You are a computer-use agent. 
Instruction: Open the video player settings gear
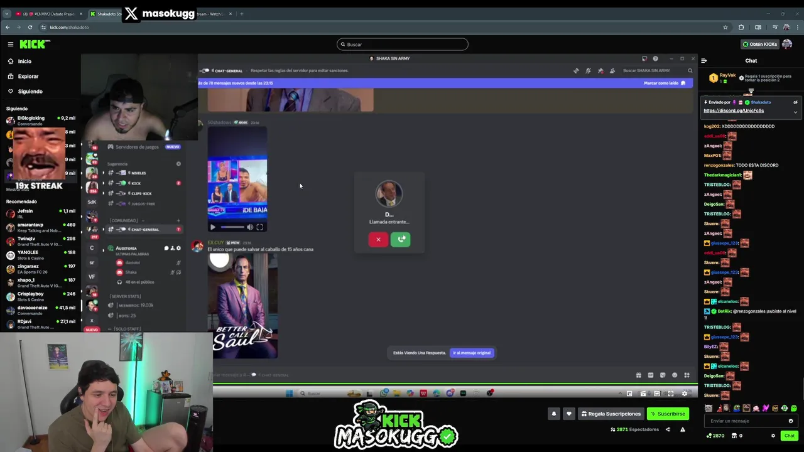tap(685, 394)
